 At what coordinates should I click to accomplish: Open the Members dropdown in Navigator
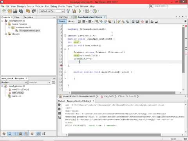[x=14, y=82]
